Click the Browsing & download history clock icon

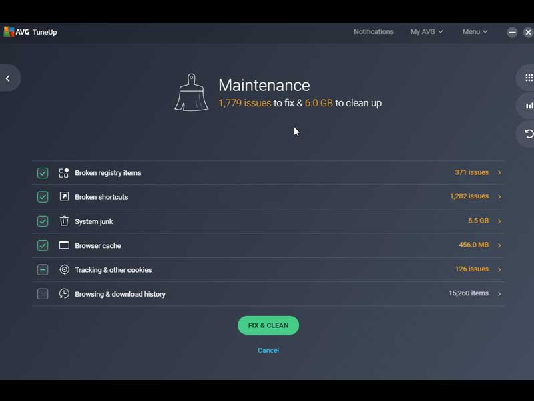pyautogui.click(x=64, y=294)
